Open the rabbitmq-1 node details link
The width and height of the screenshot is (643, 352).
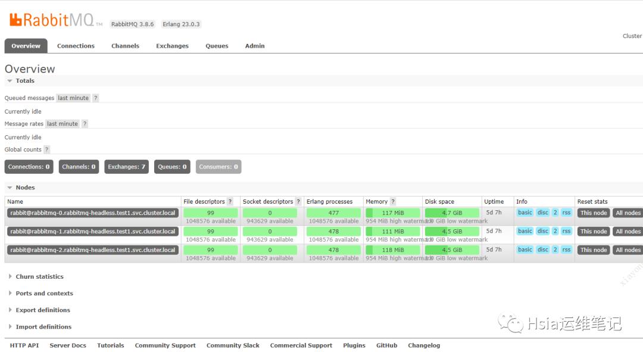click(x=92, y=232)
